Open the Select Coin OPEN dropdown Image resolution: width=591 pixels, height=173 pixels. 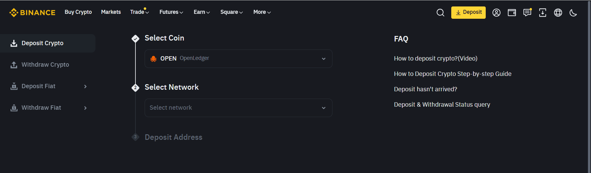click(238, 59)
